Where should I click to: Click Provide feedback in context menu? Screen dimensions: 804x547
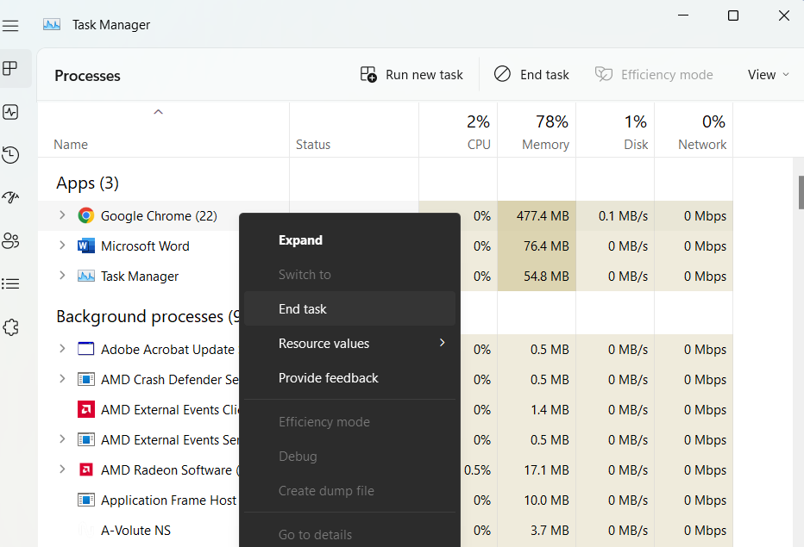(x=328, y=377)
